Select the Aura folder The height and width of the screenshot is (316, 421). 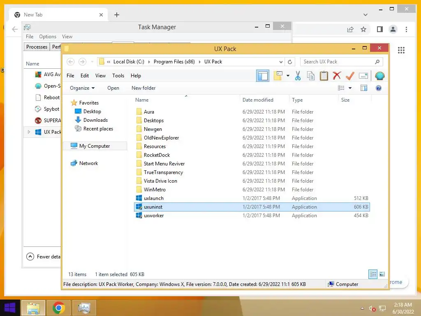point(149,112)
